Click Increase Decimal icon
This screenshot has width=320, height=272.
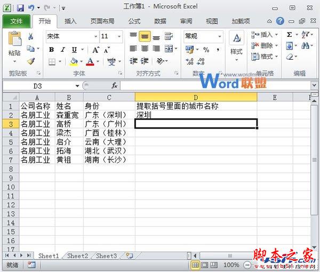pos(189,61)
